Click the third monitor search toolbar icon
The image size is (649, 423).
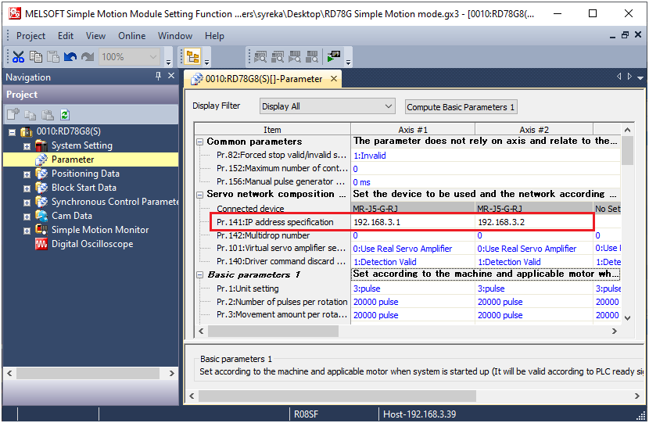[x=295, y=57]
